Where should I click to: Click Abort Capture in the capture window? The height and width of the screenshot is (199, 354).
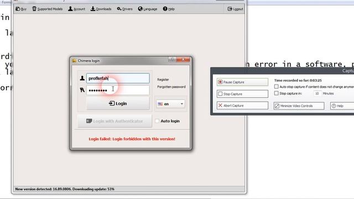click(242, 106)
